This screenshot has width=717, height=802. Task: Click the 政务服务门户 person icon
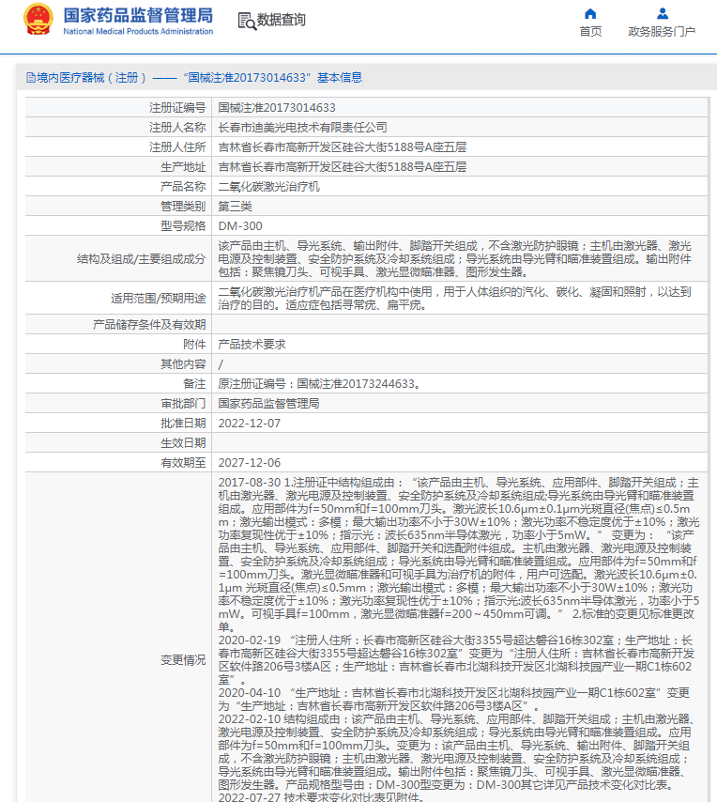(663, 14)
